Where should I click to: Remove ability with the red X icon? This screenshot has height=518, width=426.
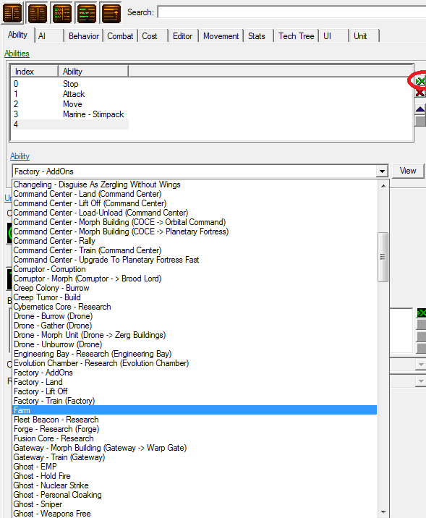[420, 93]
